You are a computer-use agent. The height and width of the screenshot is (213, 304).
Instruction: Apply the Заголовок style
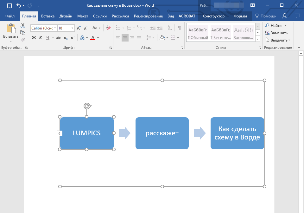click(243, 33)
